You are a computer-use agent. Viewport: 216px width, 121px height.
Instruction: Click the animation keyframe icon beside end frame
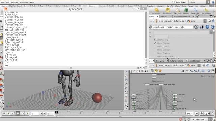tap(197, 114)
